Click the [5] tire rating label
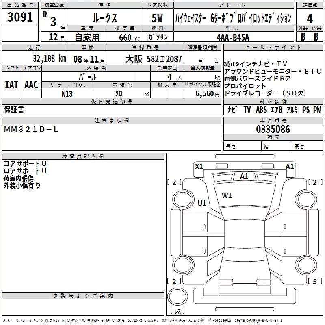 point(315,281)
